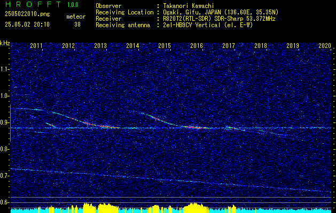
Task: Click the yellow intensity peak below 2016
Action: [x=194, y=208]
